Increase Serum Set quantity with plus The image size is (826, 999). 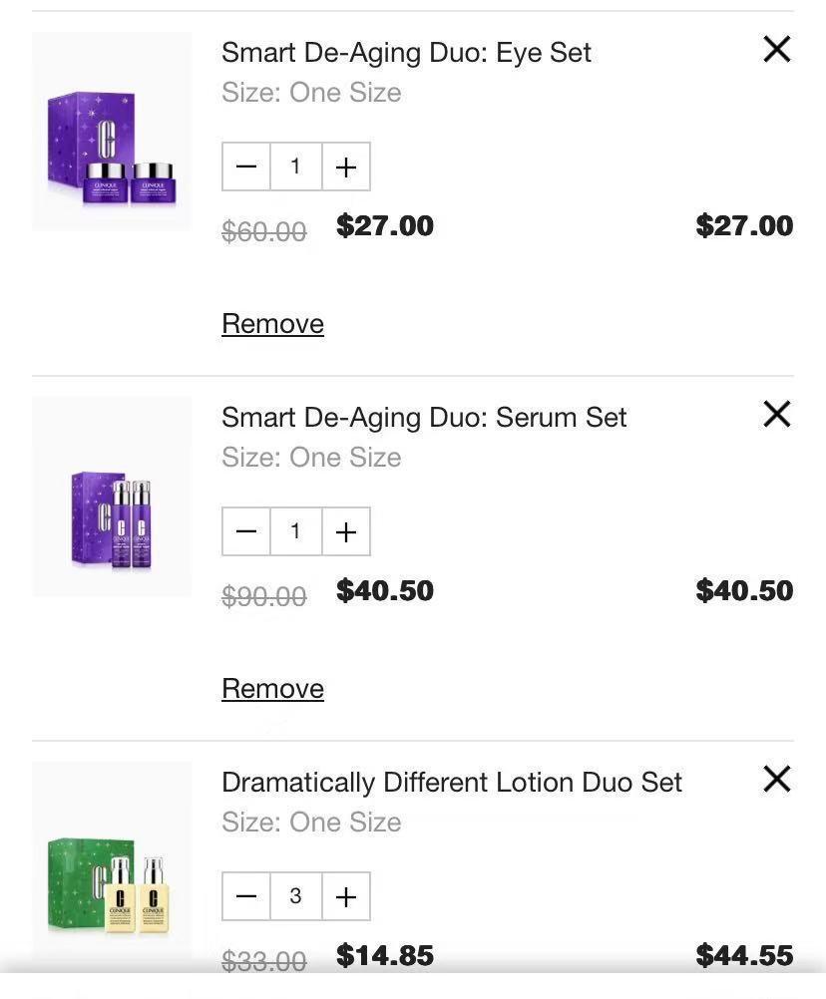(x=346, y=531)
